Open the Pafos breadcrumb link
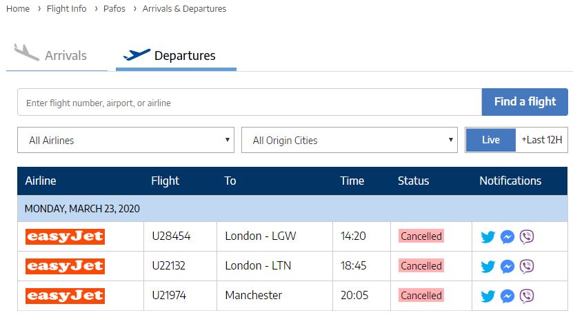Image resolution: width=573 pixels, height=315 pixels. pyautogui.click(x=114, y=9)
